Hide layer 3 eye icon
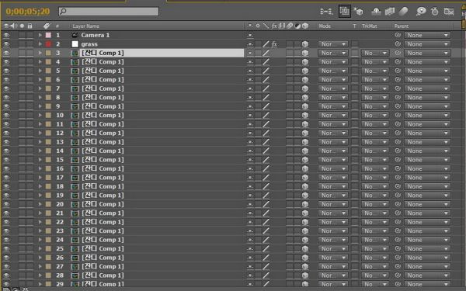Image resolution: width=466 pixels, height=291 pixels. point(6,53)
